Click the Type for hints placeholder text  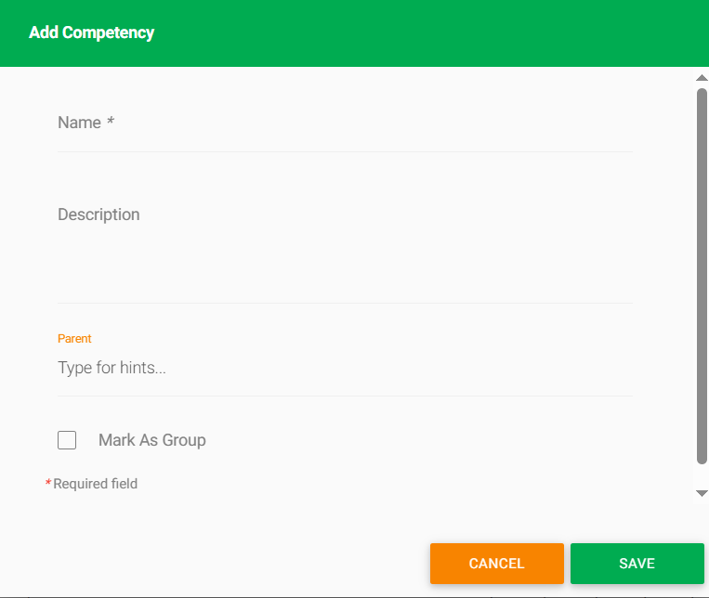[112, 368]
